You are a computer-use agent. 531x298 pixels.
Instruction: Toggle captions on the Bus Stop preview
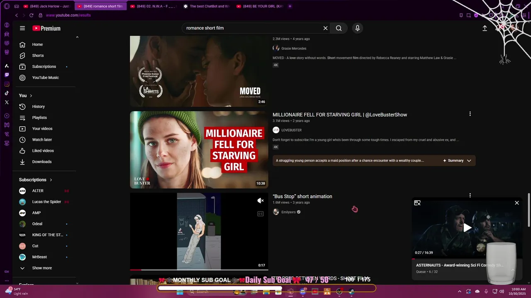261,214
